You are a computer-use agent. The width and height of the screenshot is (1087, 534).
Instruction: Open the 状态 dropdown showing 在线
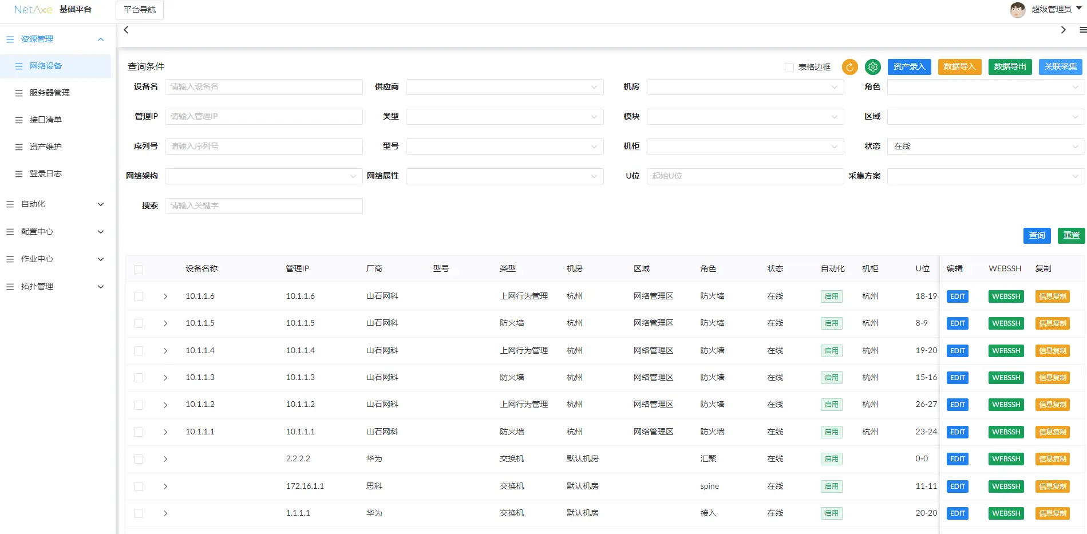[x=986, y=147]
